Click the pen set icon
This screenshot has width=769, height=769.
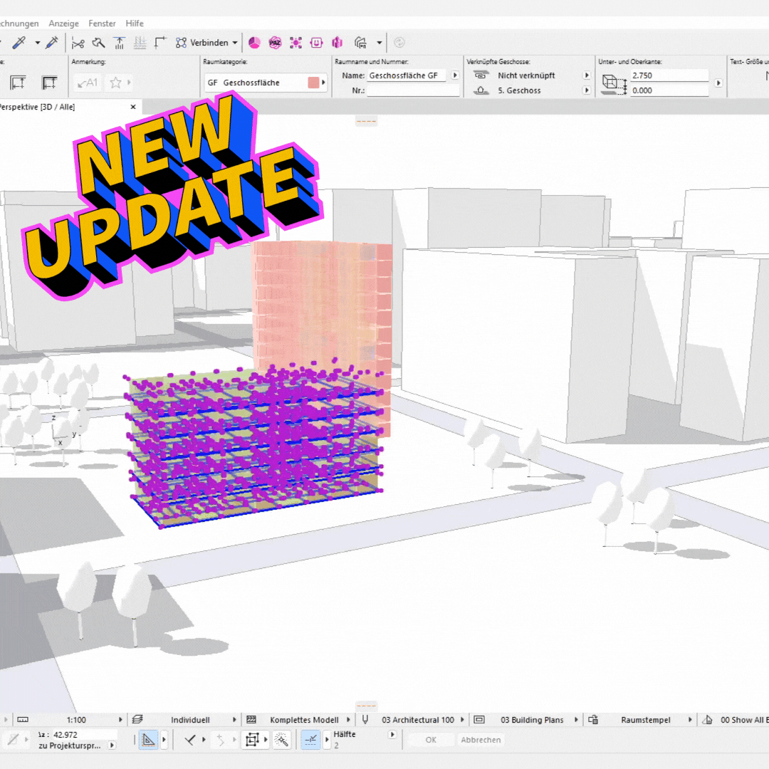click(365, 719)
